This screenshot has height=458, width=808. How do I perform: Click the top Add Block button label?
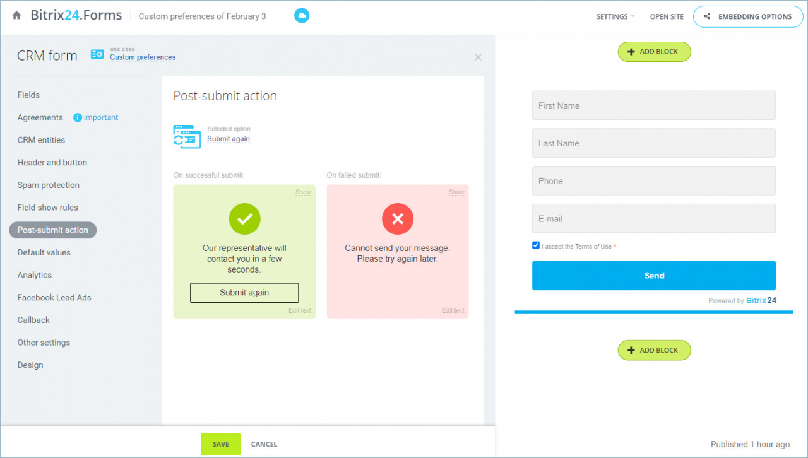(x=659, y=52)
